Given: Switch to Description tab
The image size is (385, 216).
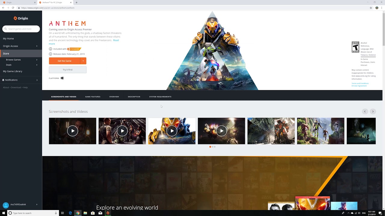Looking at the screenshot, I should [x=134, y=97].
